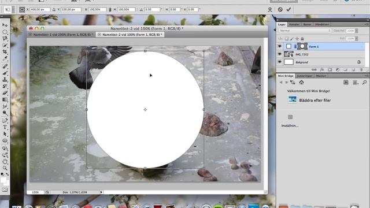Switch to the Justeringar tab
The image size is (370, 208).
305,76
